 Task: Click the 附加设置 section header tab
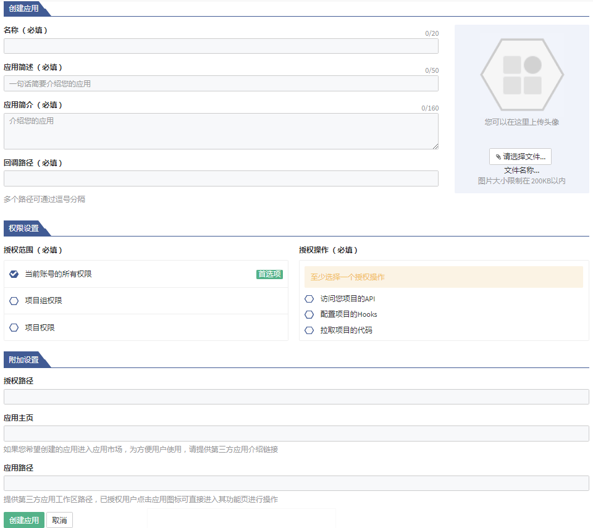tap(24, 360)
